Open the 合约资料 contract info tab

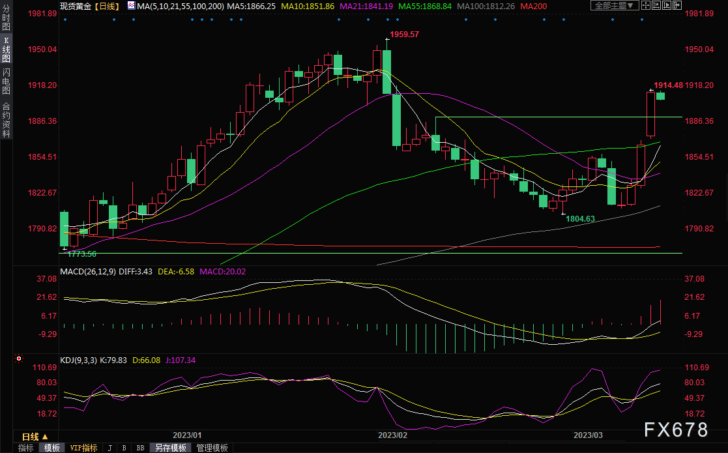(x=6, y=120)
